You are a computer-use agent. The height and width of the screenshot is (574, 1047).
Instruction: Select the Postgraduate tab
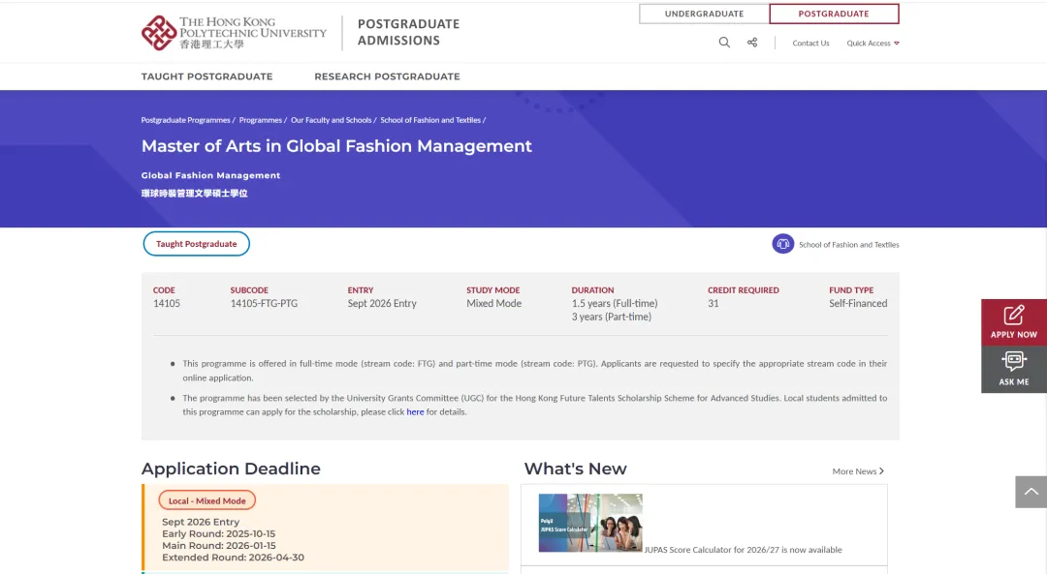tap(834, 14)
